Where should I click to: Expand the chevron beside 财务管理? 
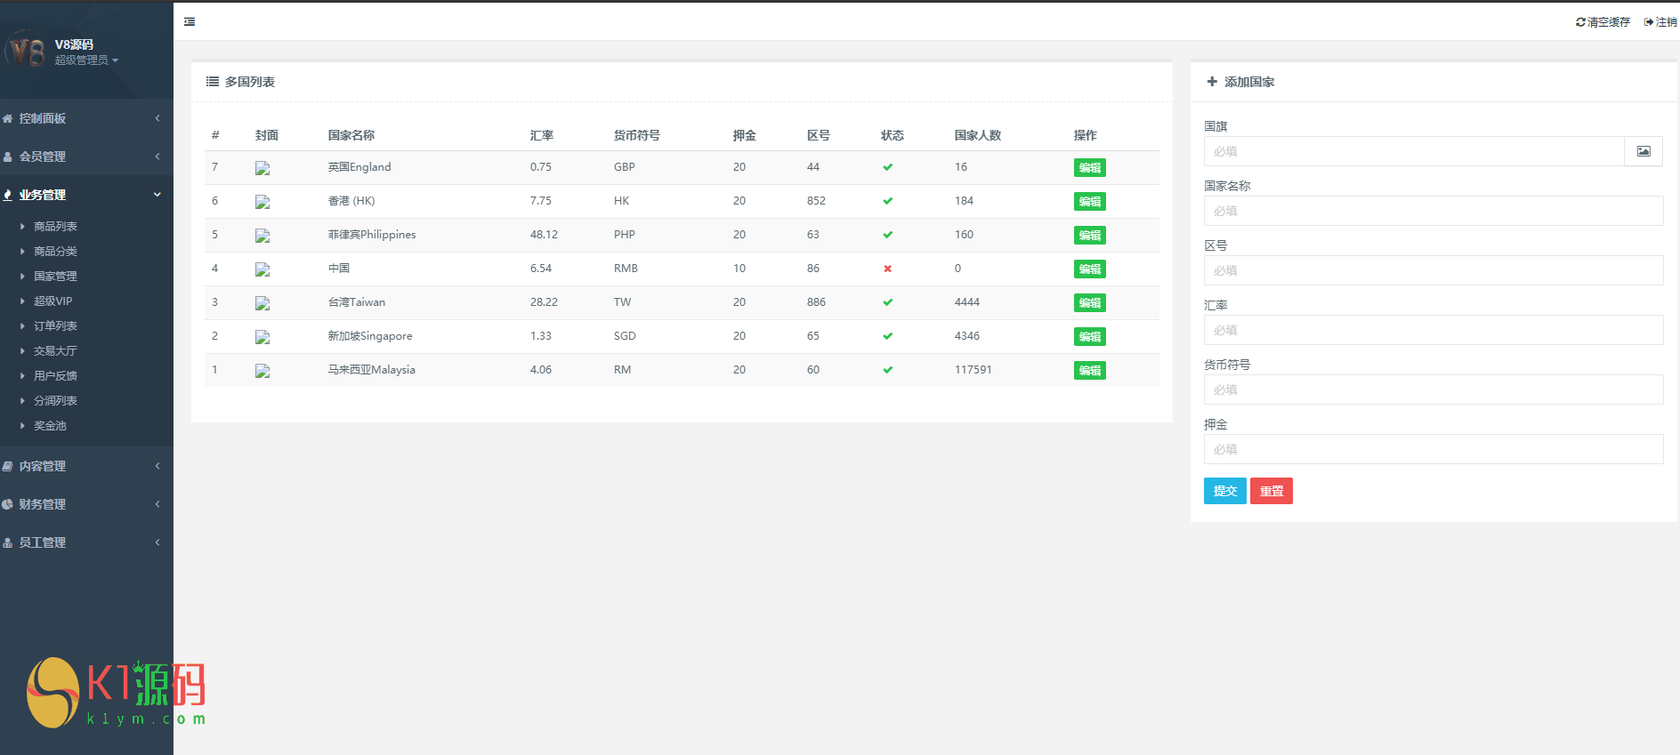[x=157, y=504]
